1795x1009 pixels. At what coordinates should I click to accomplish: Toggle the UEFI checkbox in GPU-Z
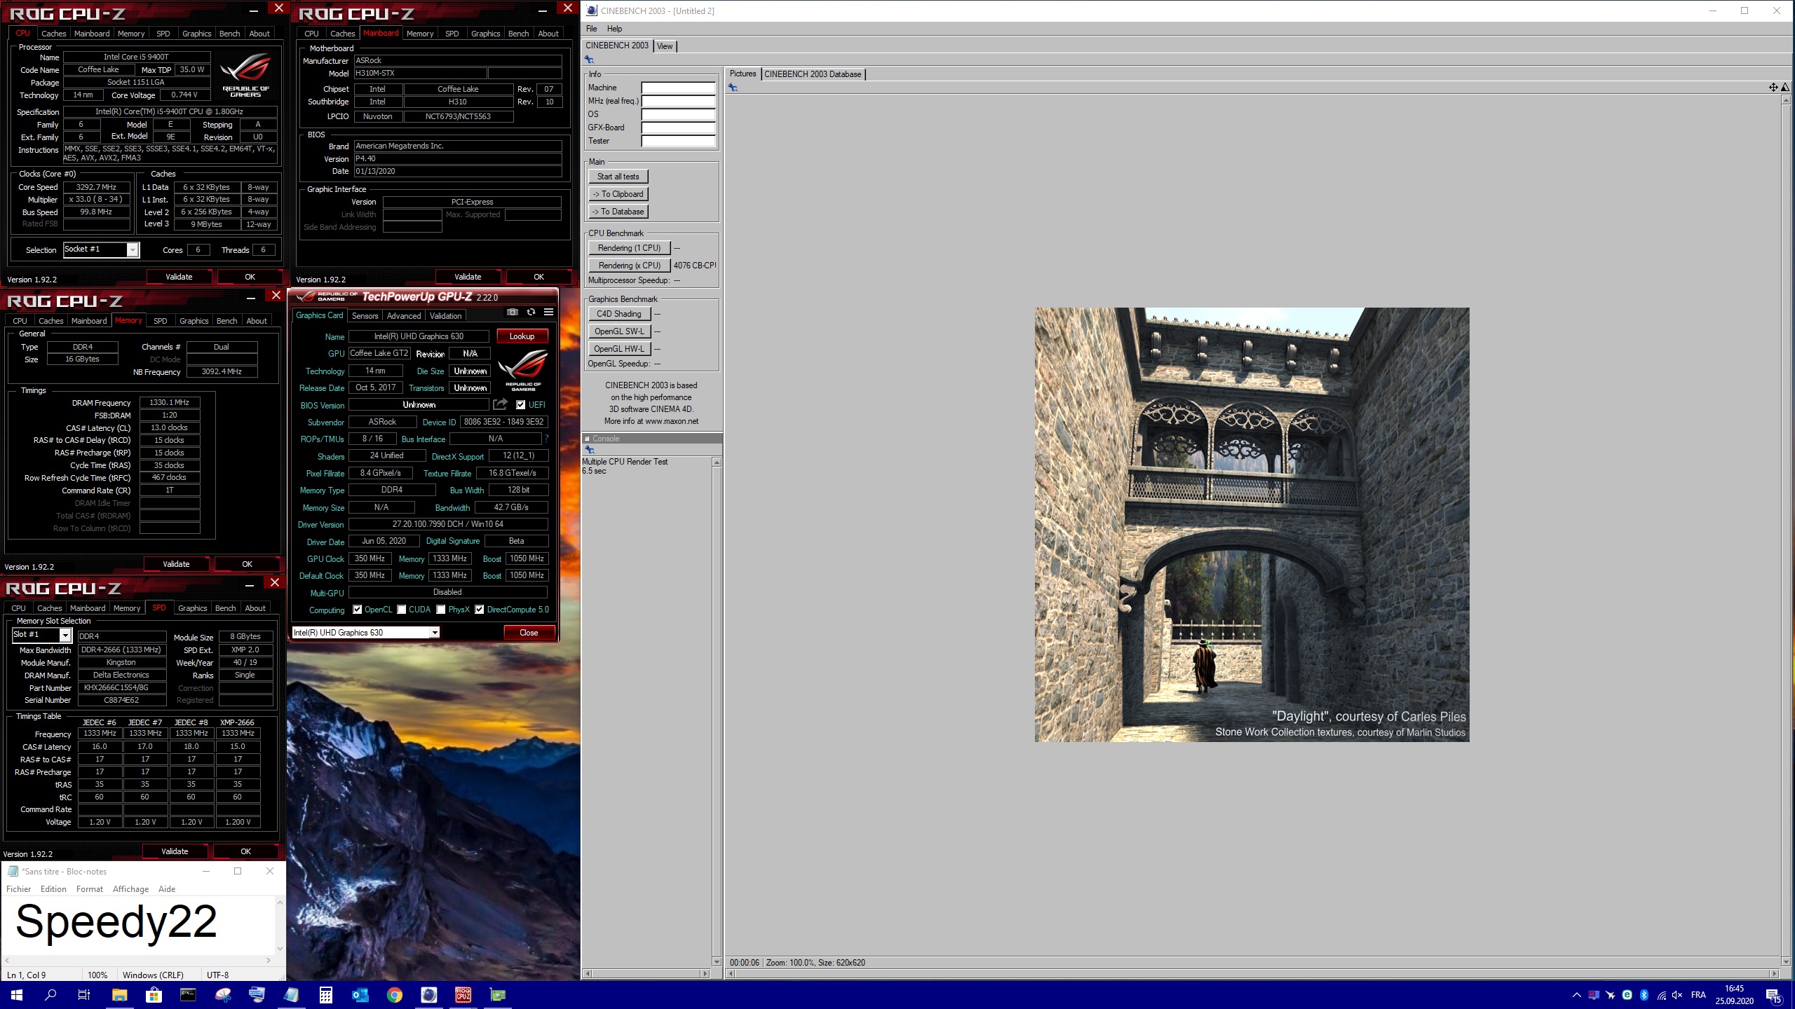coord(520,404)
